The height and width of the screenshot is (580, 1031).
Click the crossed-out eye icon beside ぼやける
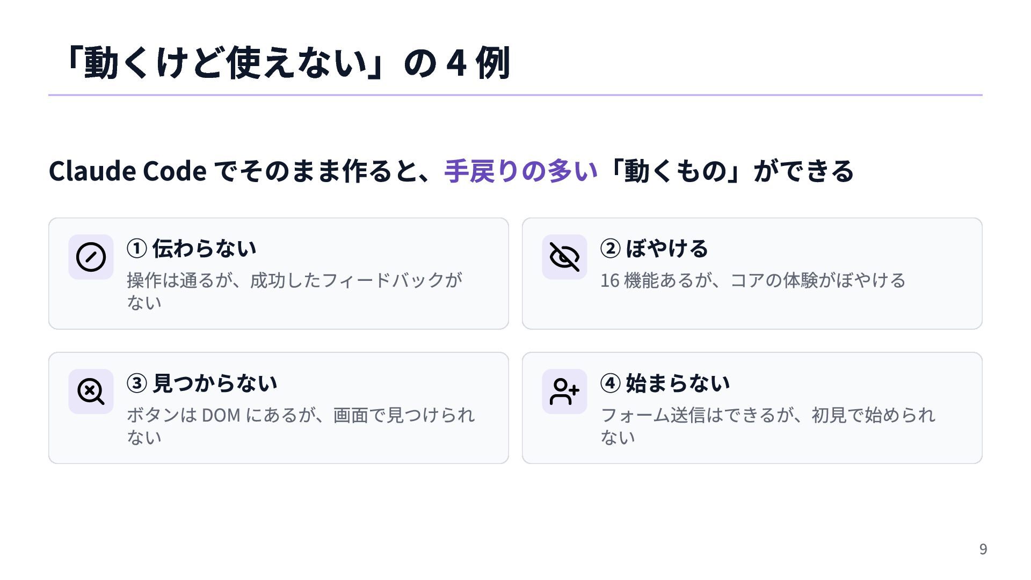click(564, 257)
